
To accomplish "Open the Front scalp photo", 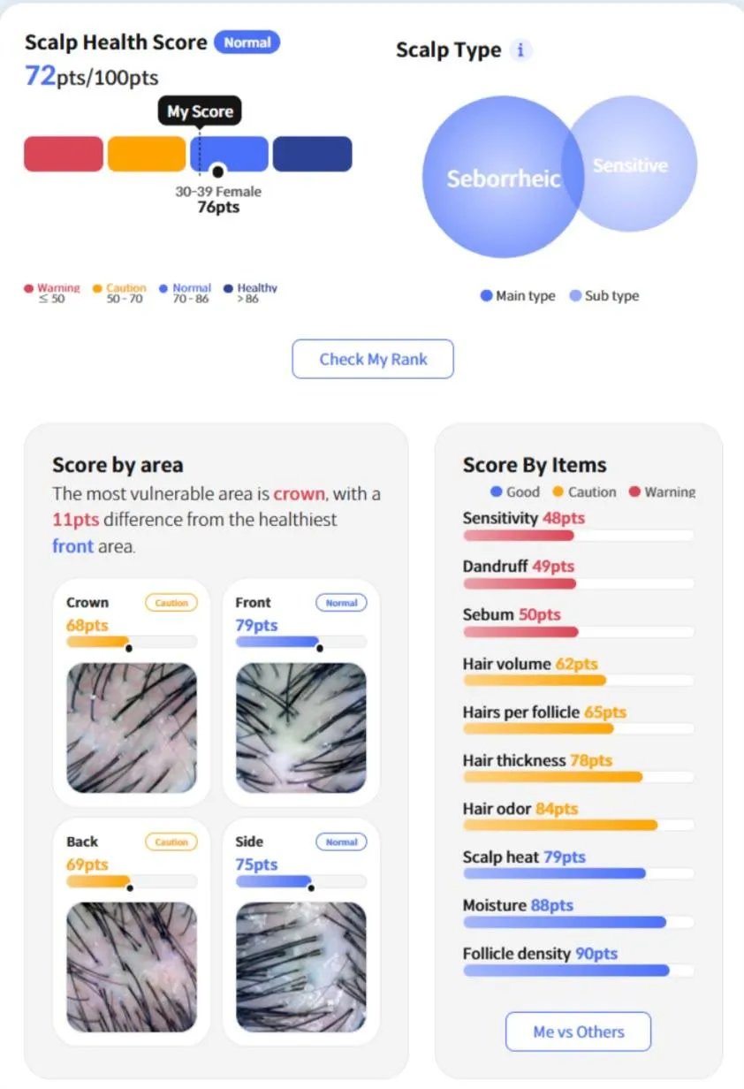I will (301, 728).
